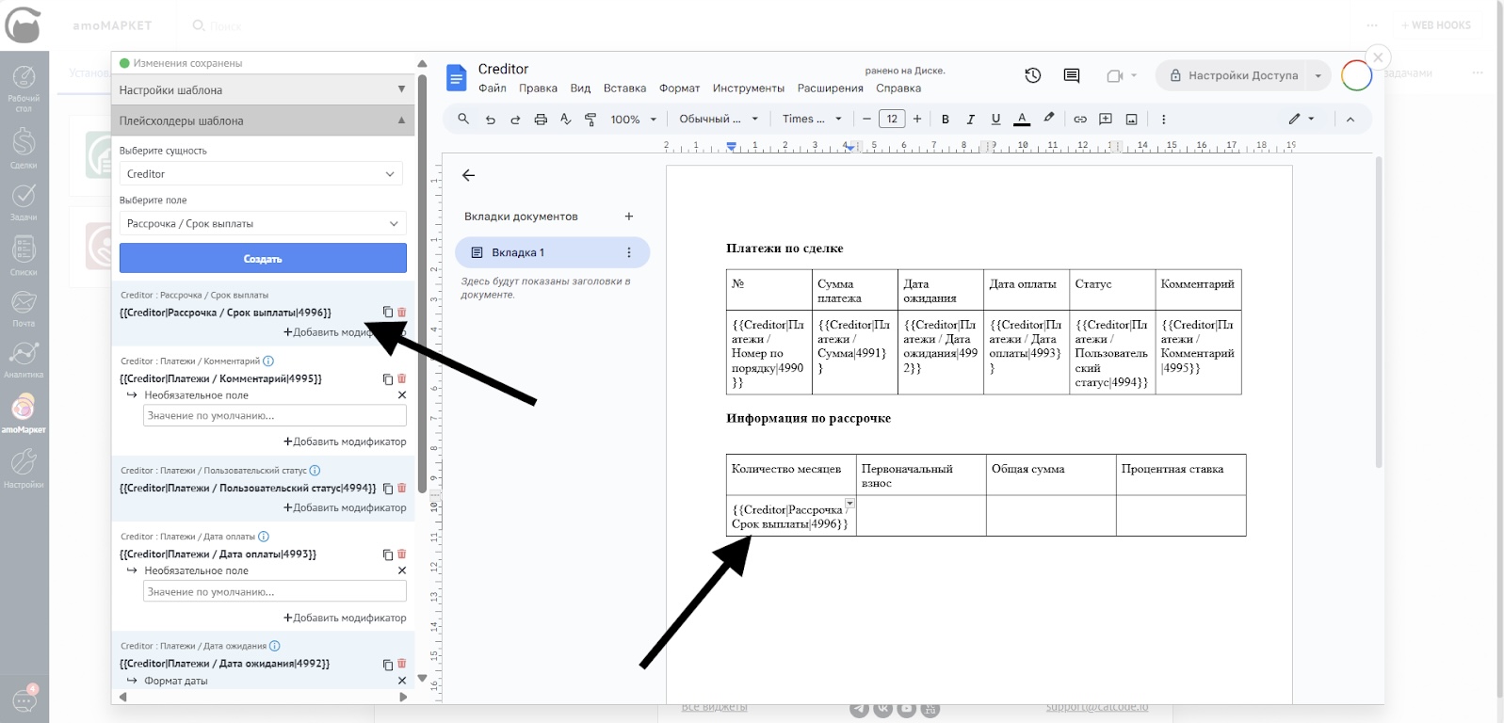Click default value field under Дата оплаты
Viewport: 1504px width, 723px height.
(x=274, y=591)
